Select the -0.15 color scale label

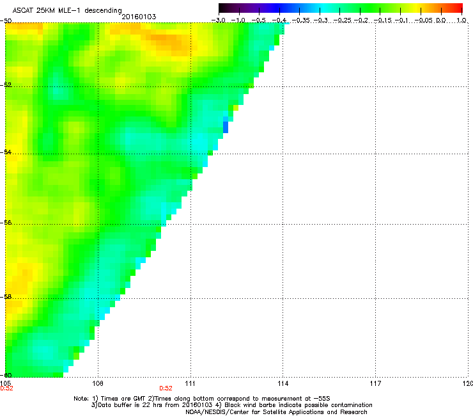click(x=382, y=20)
